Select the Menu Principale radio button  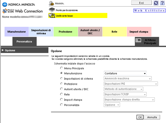tap(61, 68)
